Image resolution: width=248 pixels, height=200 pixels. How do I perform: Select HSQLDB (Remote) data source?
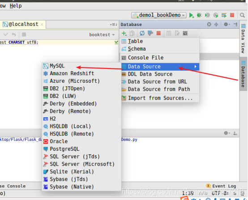(81, 134)
